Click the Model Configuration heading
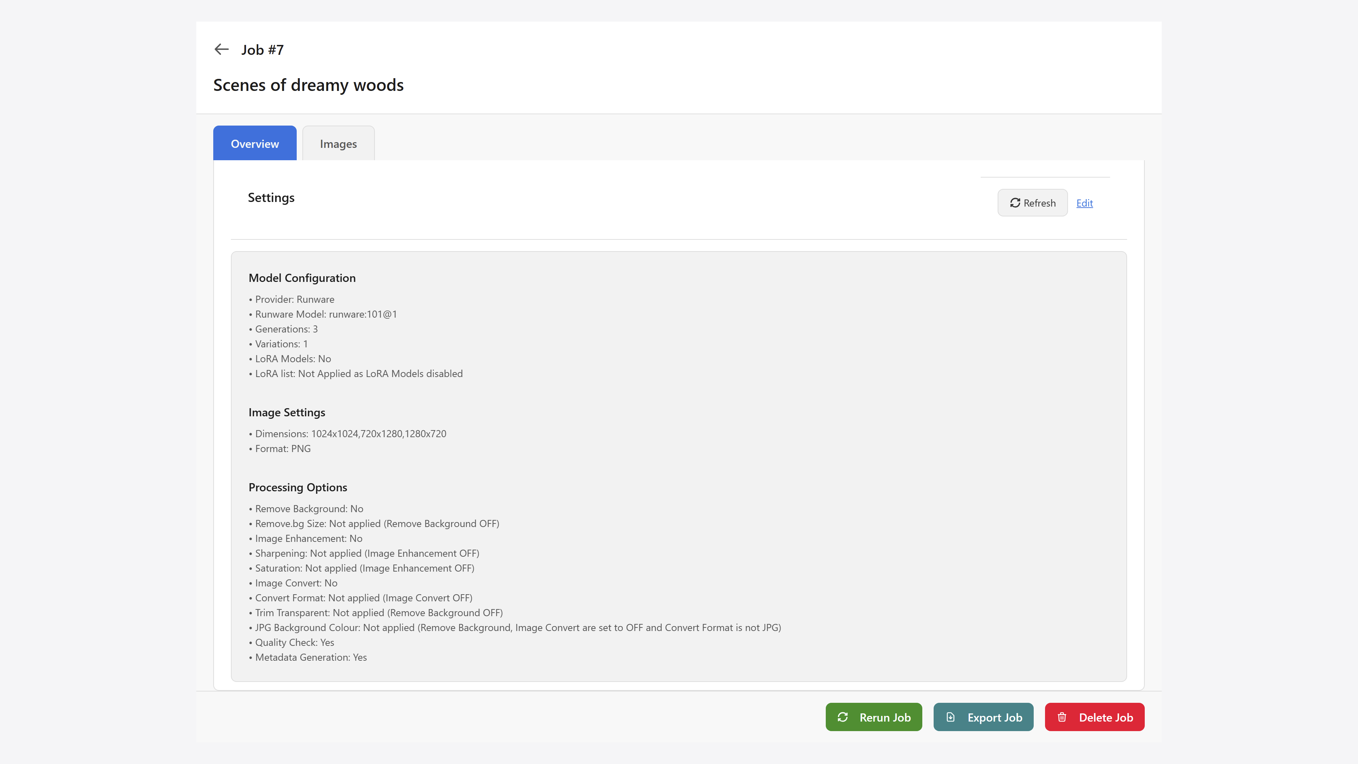This screenshot has height=764, width=1358. [302, 278]
